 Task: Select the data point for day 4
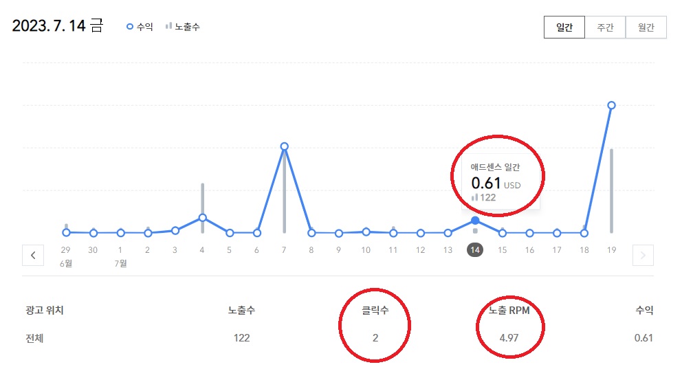click(203, 218)
